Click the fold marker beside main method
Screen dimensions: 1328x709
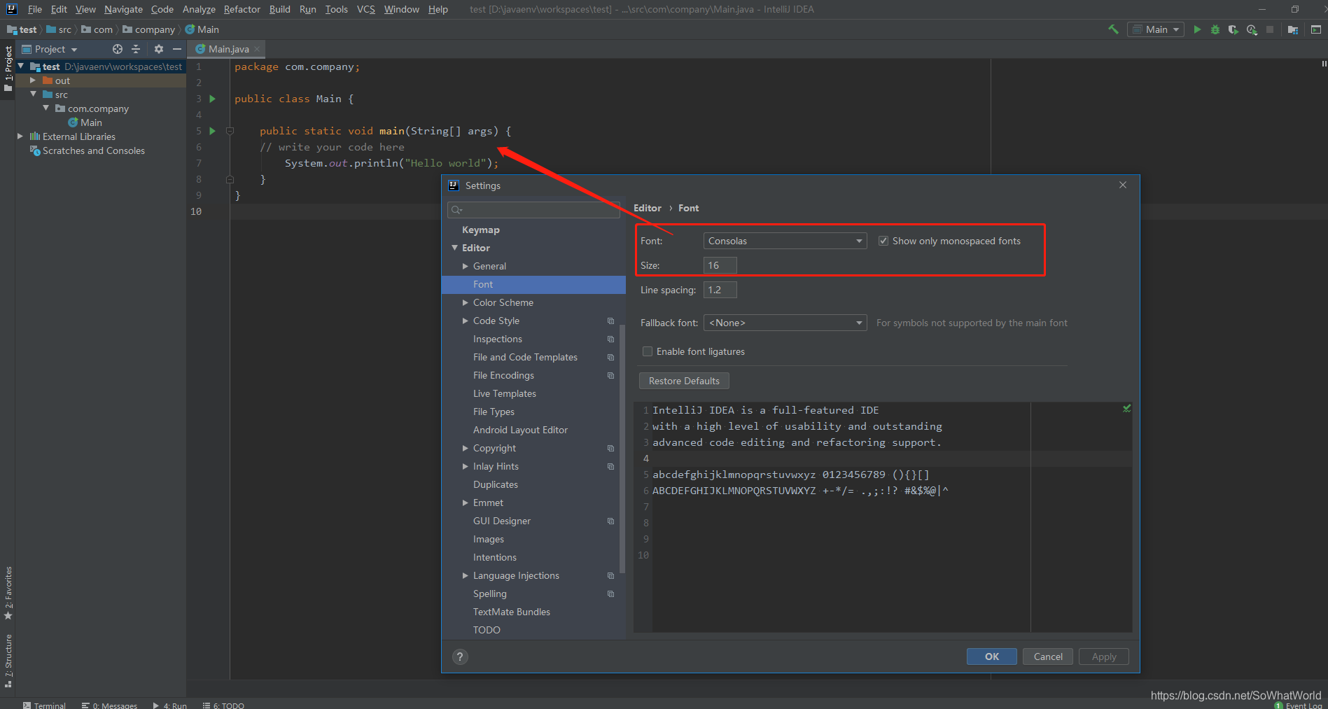pyautogui.click(x=230, y=131)
